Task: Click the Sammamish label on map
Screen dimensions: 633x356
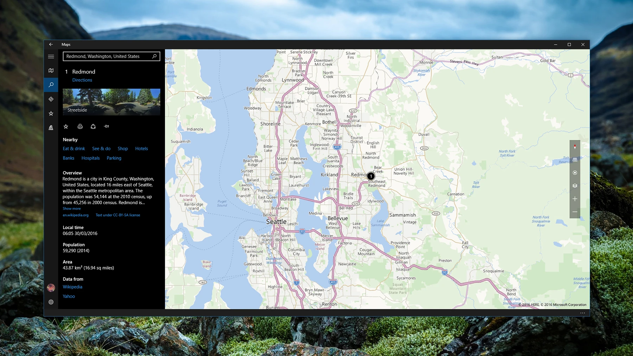Action: pos(402,215)
